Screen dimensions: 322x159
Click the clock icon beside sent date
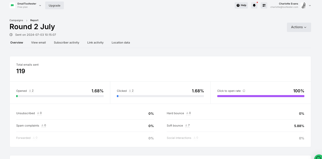click(11, 35)
